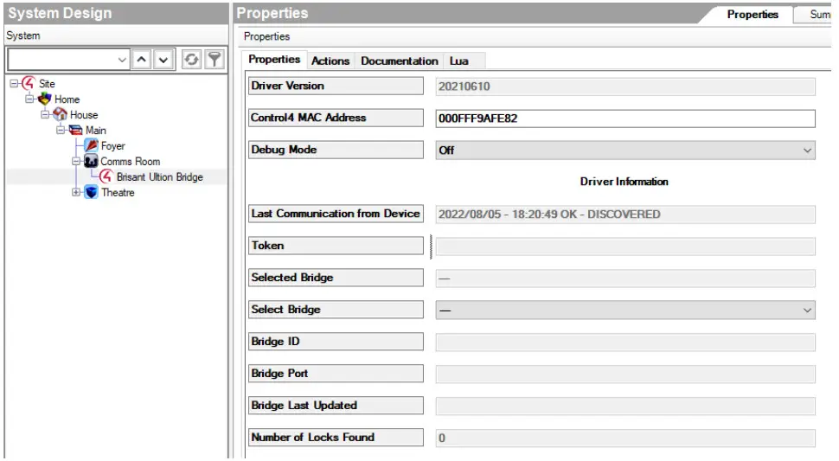839x461 pixels.
Task: Select Brisant Ultion Bridge in tree
Action: tap(159, 177)
